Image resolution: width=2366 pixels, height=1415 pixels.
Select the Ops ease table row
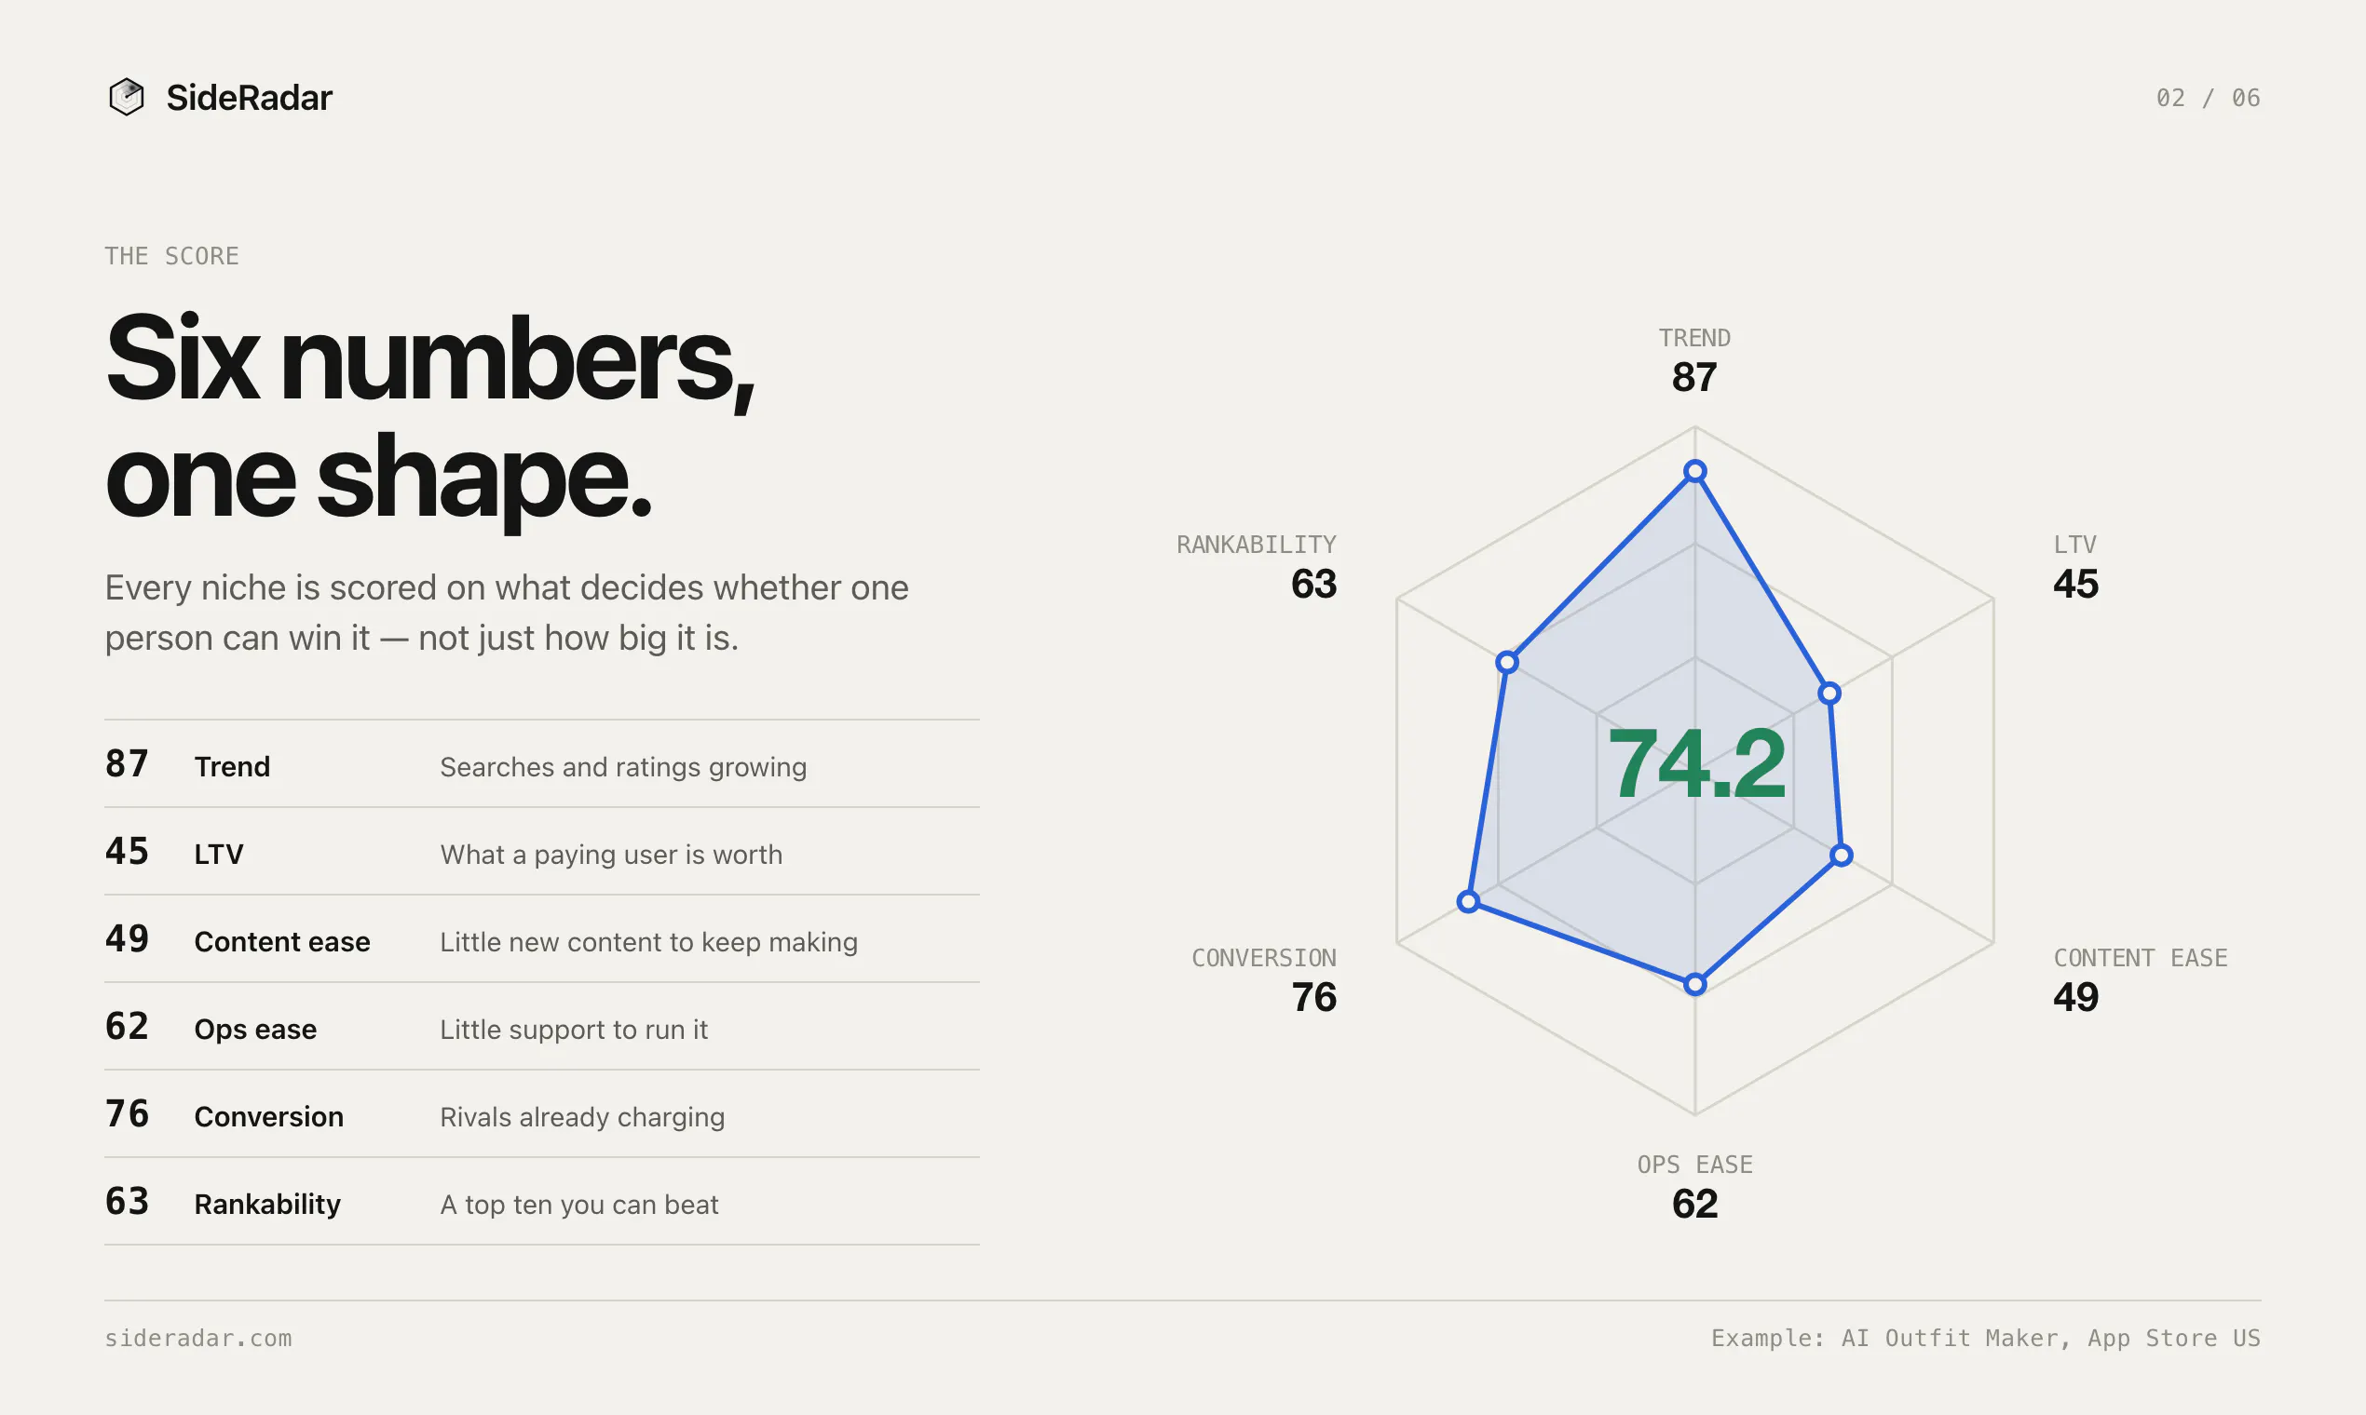coord(542,1027)
